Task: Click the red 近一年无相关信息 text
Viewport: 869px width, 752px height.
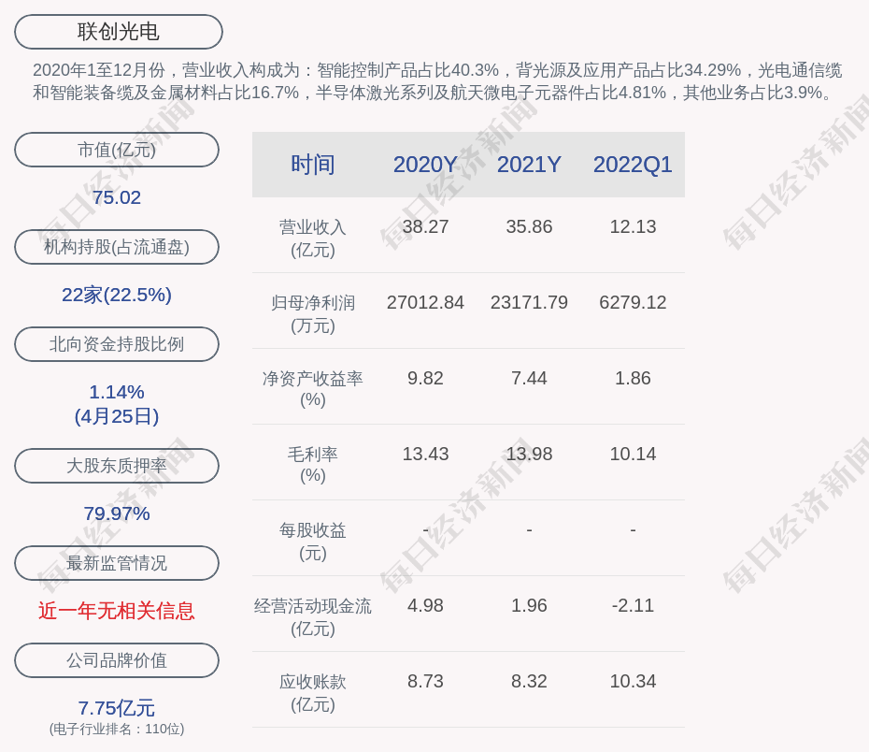Action: [117, 611]
